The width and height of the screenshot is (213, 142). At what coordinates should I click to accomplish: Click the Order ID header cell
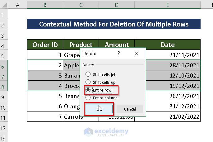pyautogui.click(x=45, y=45)
